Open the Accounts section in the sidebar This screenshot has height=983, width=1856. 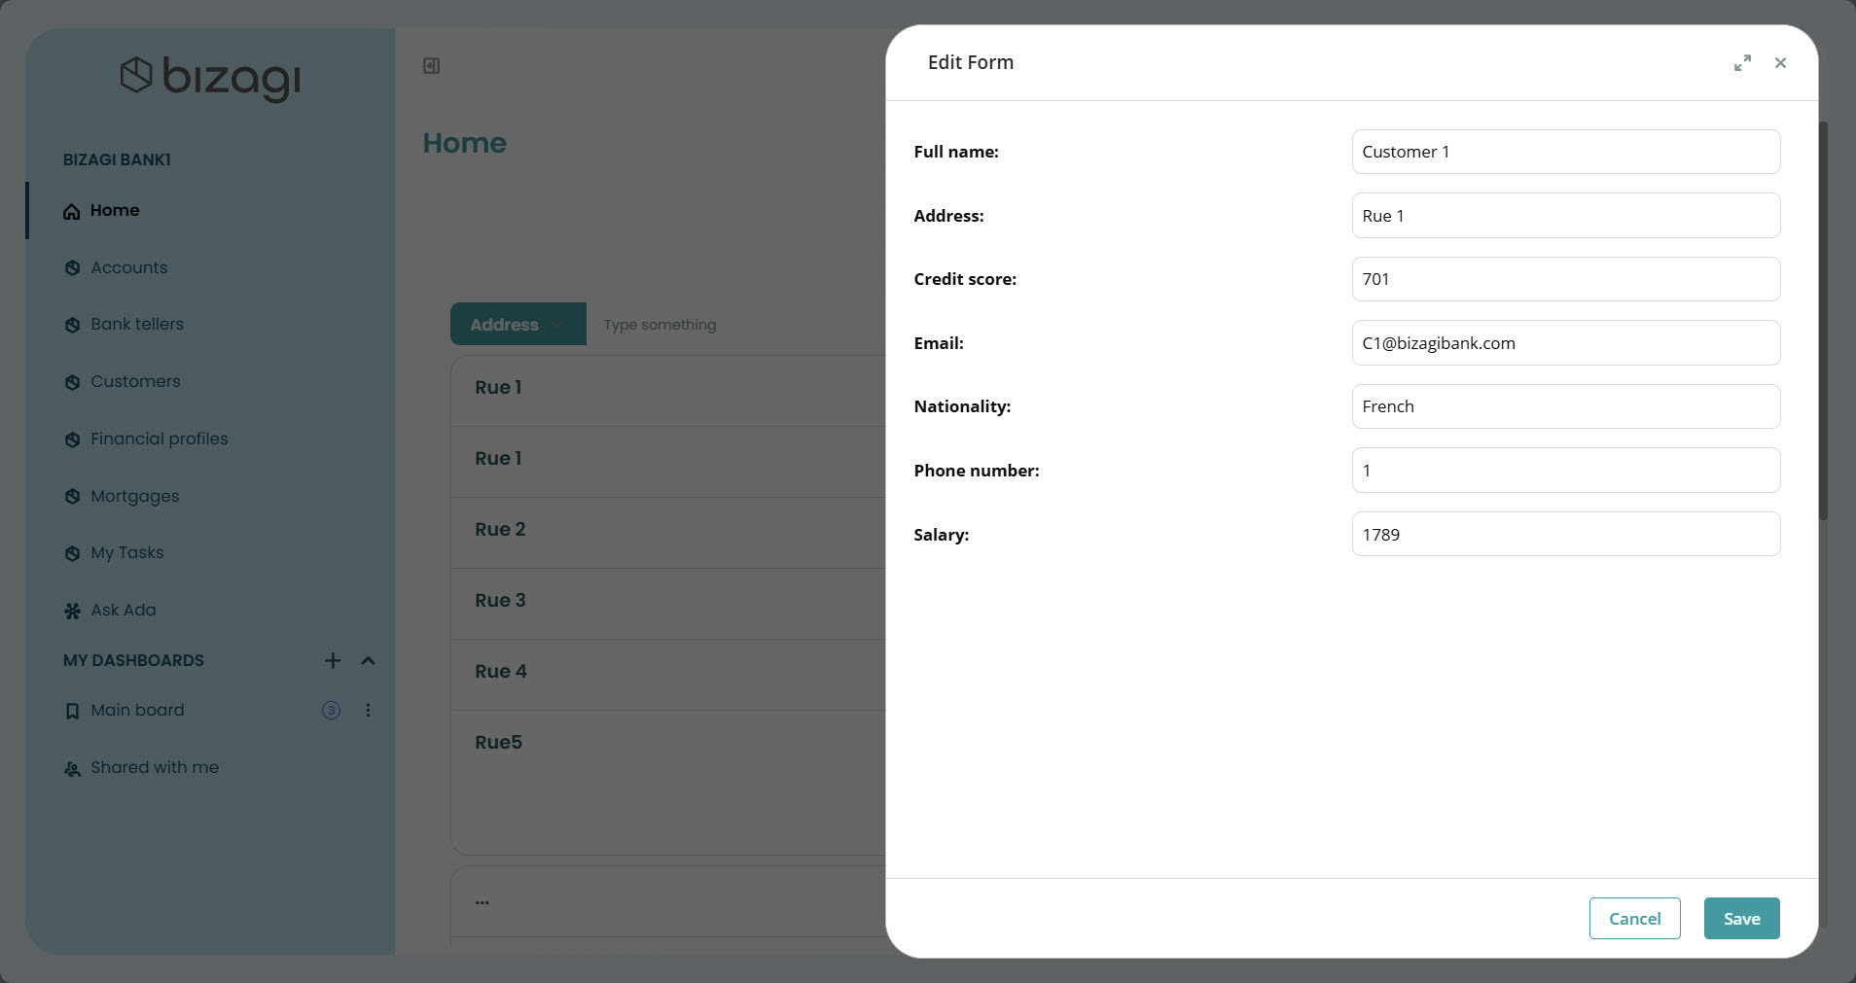pos(127,267)
